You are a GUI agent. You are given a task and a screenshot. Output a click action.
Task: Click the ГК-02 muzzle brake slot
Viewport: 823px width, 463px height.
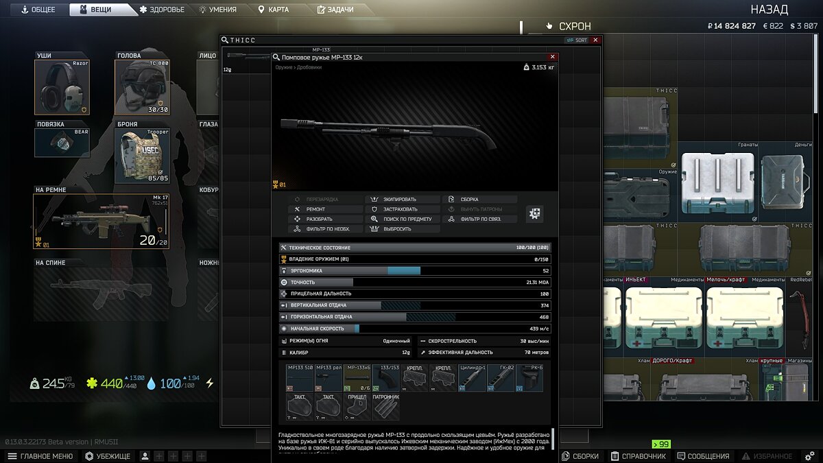coord(501,378)
